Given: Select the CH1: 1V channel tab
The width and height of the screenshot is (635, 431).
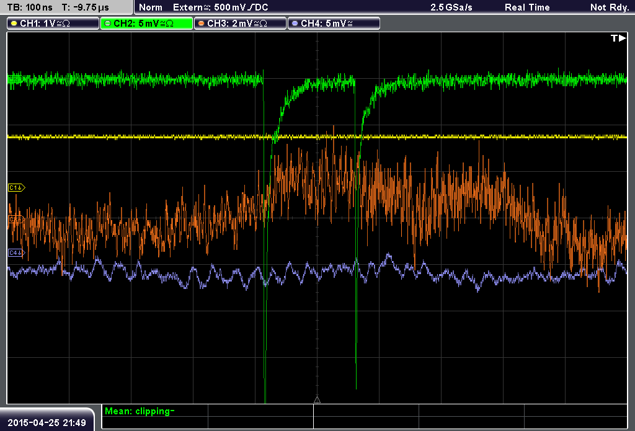Looking at the screenshot, I should click(53, 24).
